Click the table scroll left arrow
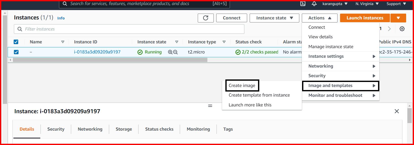Viewport: 414px width, 145px height. tap(10, 60)
